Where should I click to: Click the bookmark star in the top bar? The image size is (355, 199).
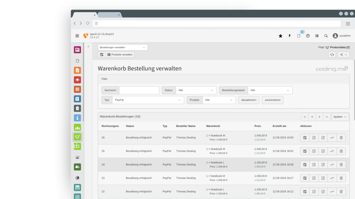click(280, 35)
